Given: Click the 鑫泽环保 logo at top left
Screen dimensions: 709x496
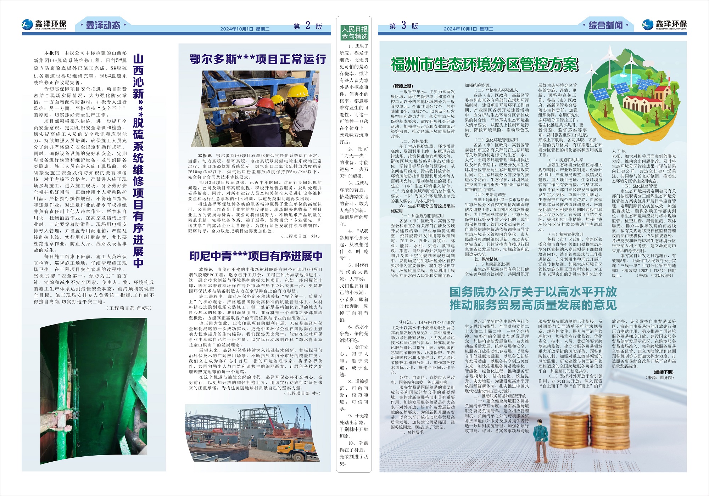Looking at the screenshot, I should tap(44, 24).
